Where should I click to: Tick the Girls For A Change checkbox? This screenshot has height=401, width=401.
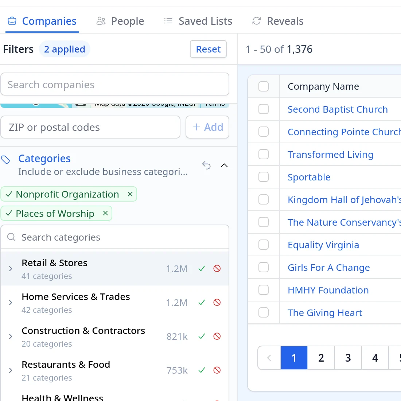click(264, 267)
